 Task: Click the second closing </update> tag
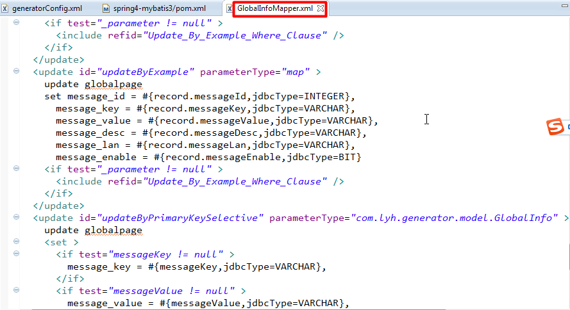(x=58, y=206)
